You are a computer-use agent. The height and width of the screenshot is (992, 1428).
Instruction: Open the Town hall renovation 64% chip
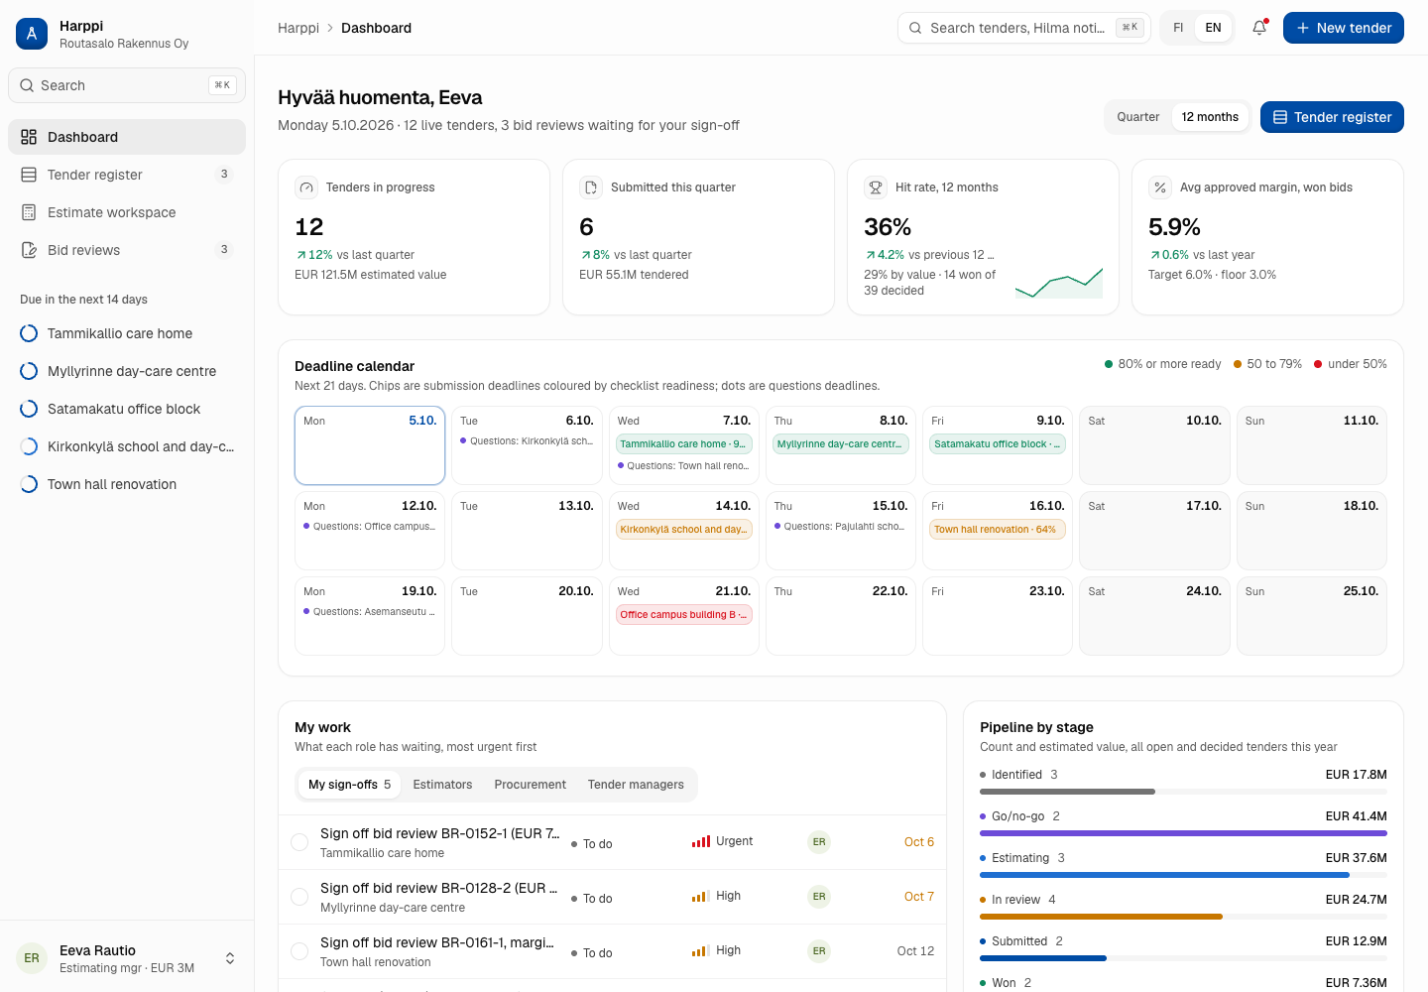(998, 530)
